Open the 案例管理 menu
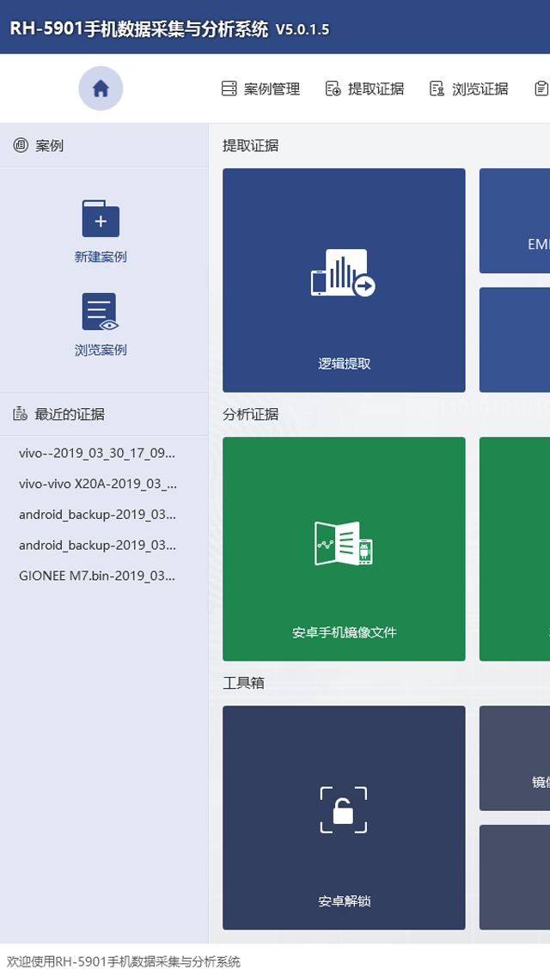This screenshot has width=550, height=976. click(260, 88)
